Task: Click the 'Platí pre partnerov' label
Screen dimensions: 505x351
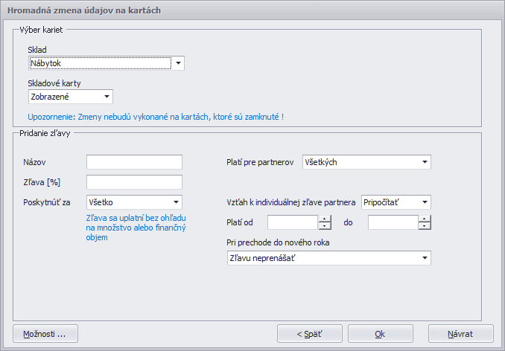Action: pyautogui.click(x=260, y=162)
